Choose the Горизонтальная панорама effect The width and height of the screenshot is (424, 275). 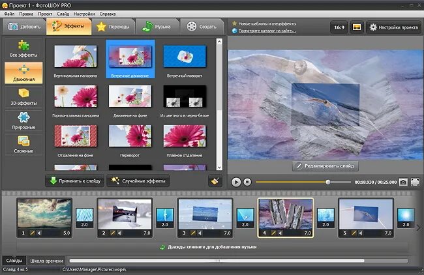(76, 100)
